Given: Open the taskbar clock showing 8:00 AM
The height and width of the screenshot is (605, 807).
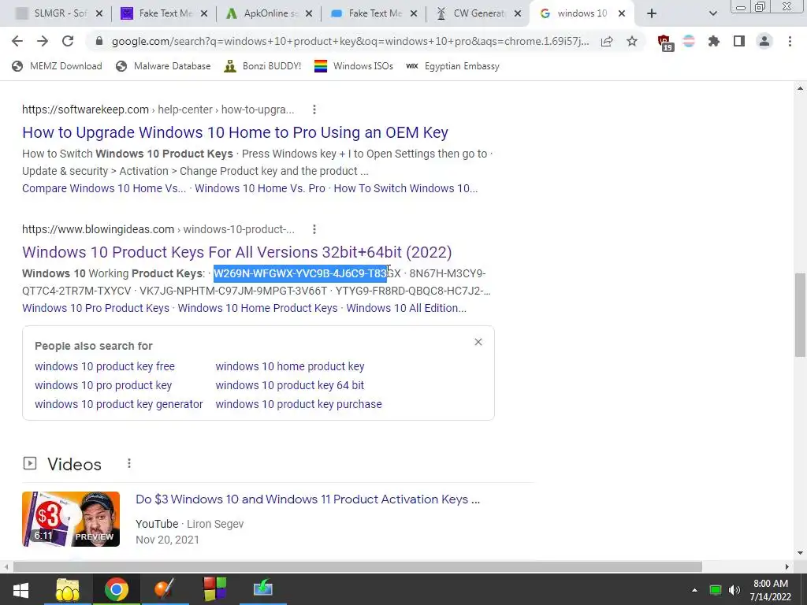Looking at the screenshot, I should click(771, 590).
